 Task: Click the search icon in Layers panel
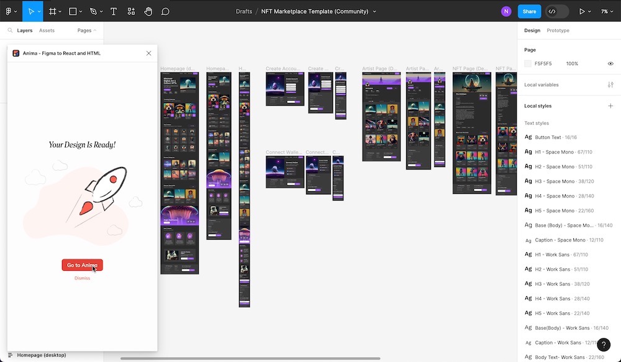pos(11,30)
